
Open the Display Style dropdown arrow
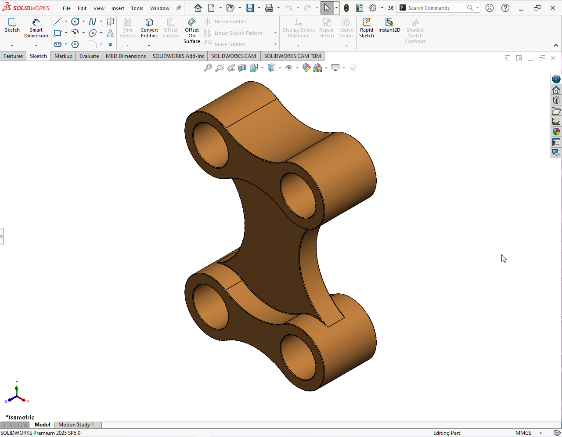[x=280, y=68]
